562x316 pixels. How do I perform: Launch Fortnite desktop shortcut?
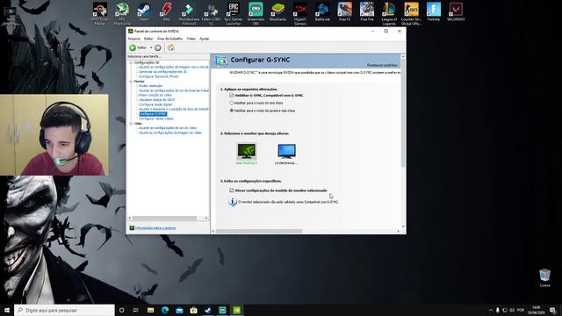pos(433,12)
